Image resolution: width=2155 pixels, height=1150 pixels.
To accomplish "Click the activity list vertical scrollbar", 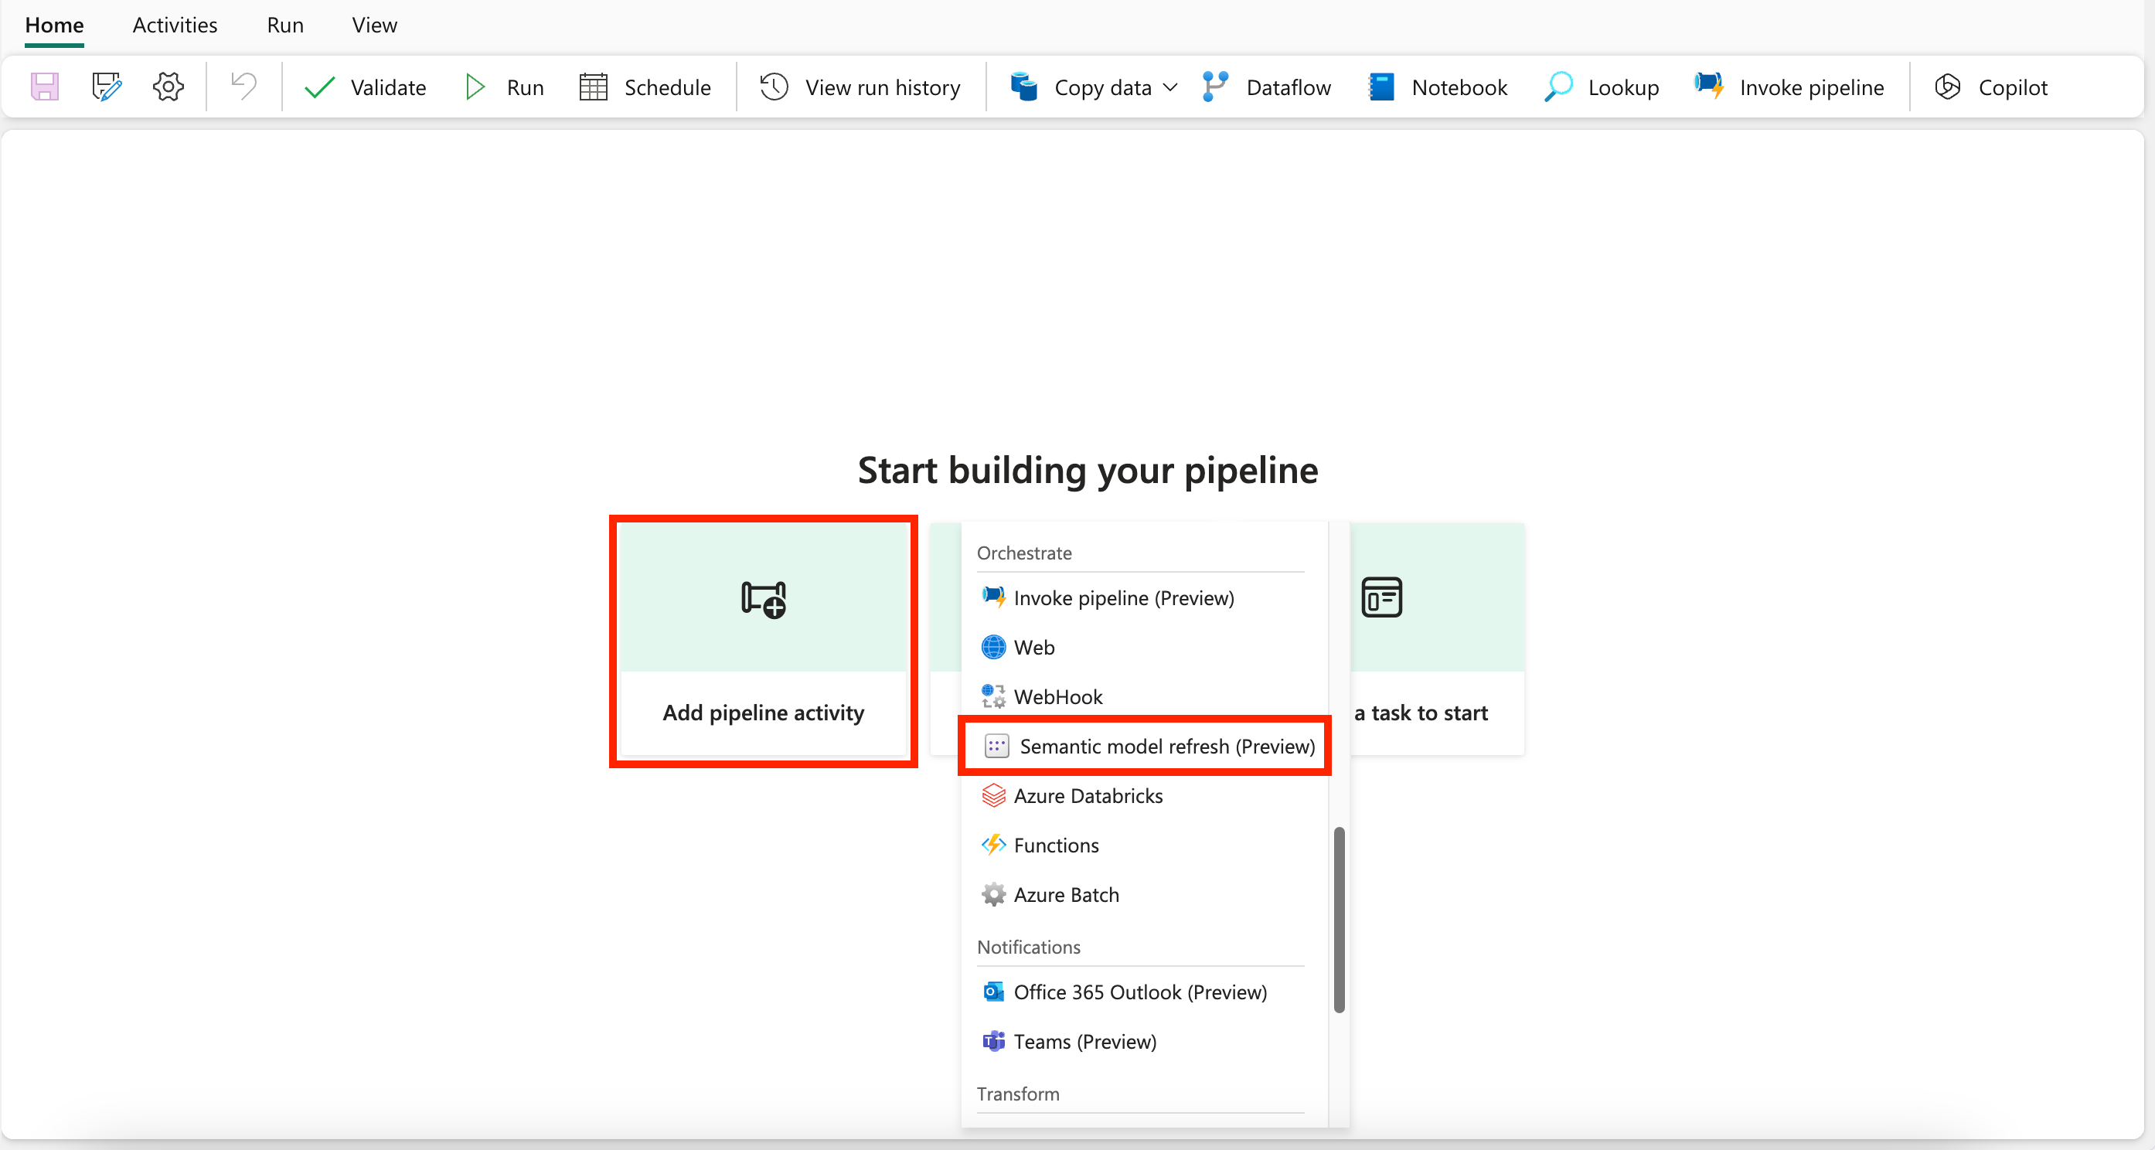I will pos(1339,920).
